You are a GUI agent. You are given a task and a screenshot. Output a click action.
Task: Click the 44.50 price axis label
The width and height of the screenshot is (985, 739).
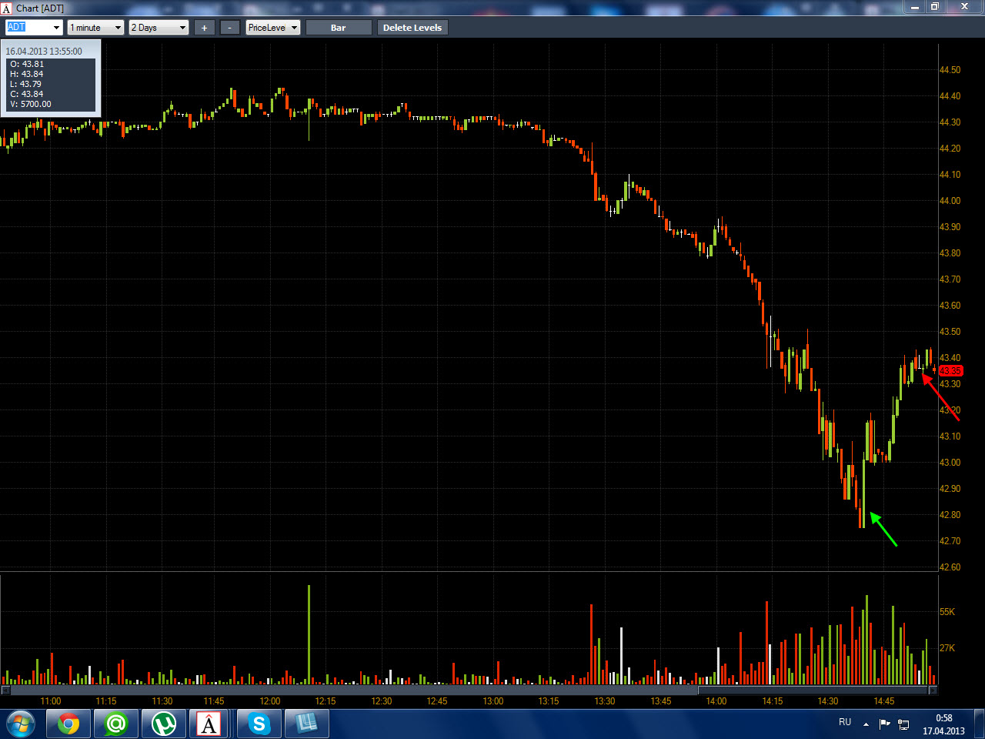pos(950,70)
